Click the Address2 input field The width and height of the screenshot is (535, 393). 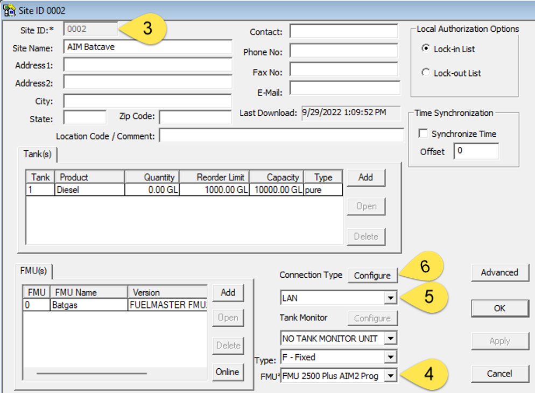coord(147,82)
